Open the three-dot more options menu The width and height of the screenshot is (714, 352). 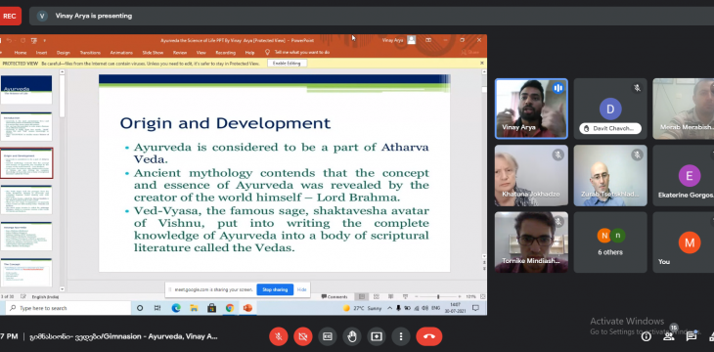[401, 336]
